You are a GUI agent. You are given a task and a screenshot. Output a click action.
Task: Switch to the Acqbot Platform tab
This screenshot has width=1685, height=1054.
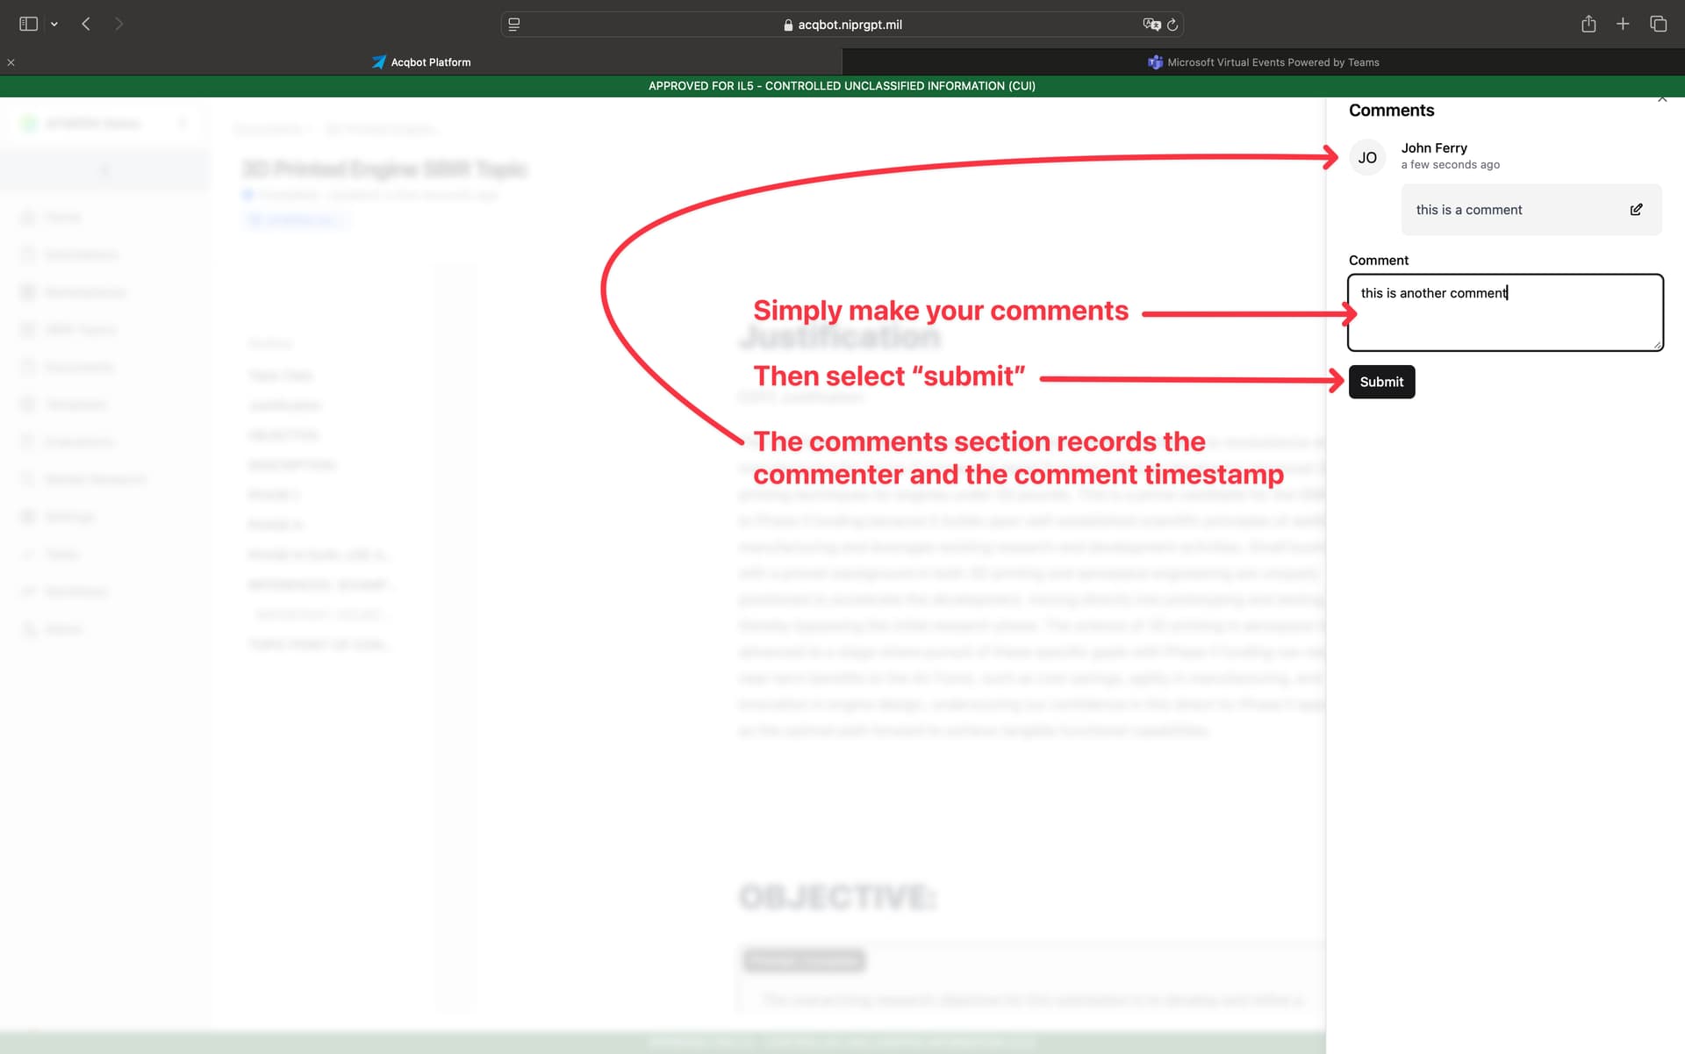point(421,62)
